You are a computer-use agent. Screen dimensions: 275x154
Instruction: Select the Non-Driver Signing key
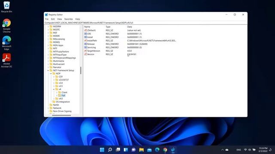coord(62,111)
